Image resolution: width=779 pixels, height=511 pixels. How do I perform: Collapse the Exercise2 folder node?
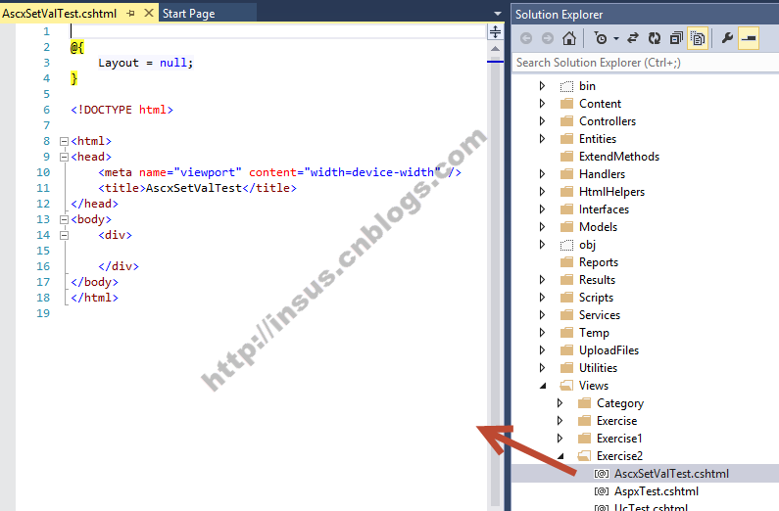pyautogui.click(x=560, y=456)
